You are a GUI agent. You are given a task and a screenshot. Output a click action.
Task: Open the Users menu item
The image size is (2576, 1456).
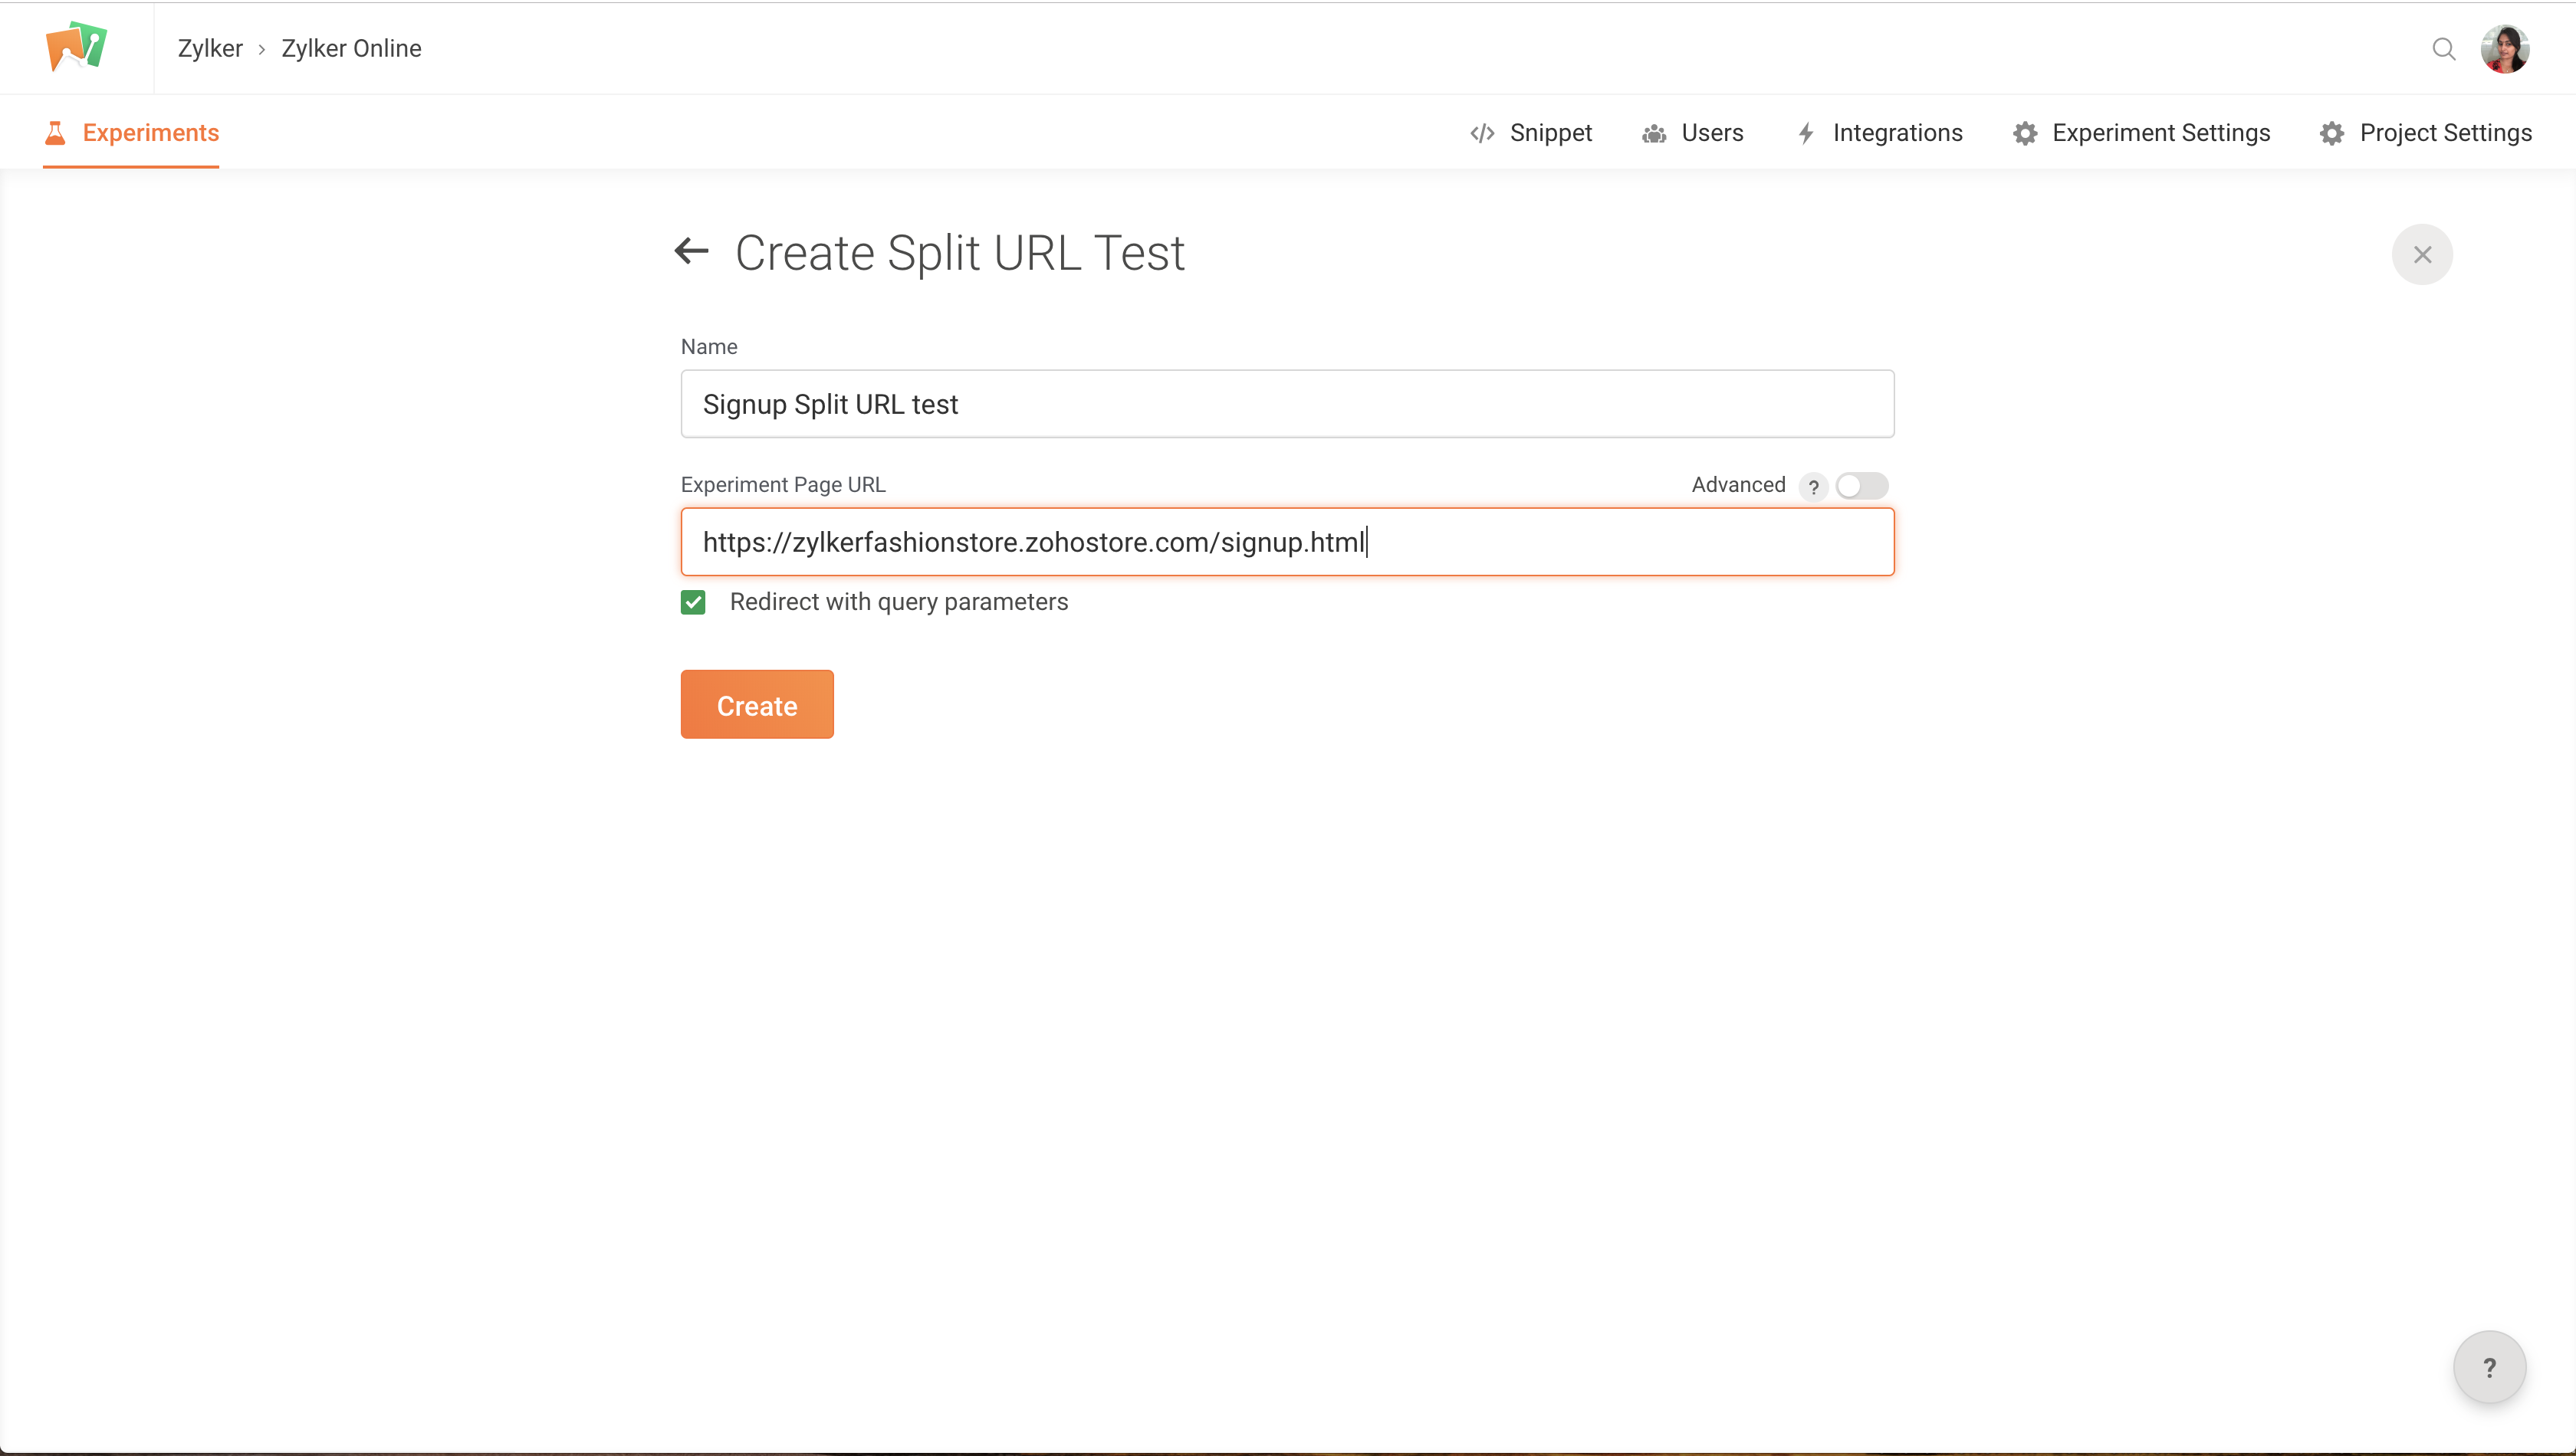1693,133
